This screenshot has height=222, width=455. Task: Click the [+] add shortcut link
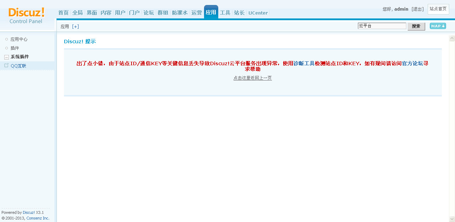point(75,27)
